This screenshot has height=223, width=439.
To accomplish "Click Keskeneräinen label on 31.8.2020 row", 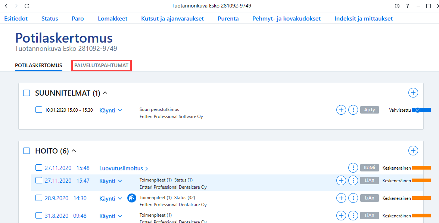I will (397, 216).
